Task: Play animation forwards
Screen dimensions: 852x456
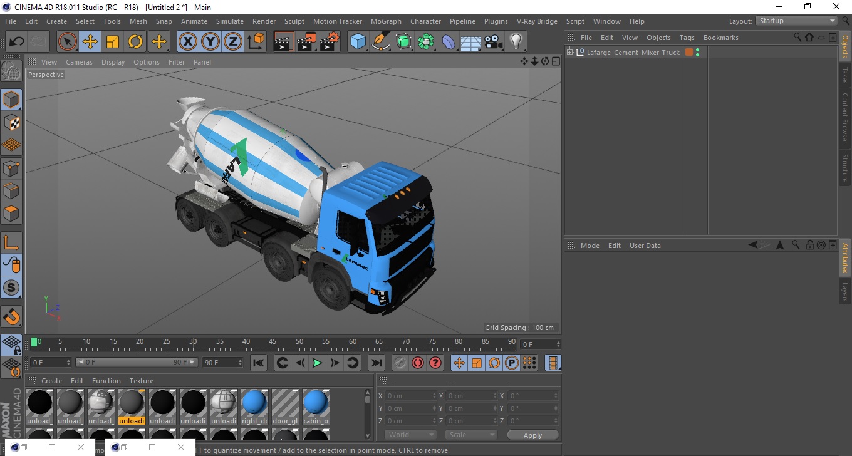Action: (318, 363)
